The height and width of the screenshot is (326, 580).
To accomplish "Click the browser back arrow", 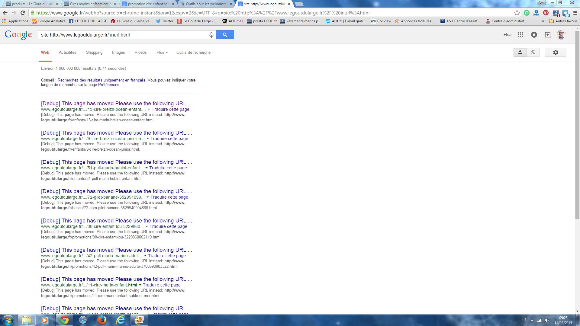I will pyautogui.click(x=5, y=13).
